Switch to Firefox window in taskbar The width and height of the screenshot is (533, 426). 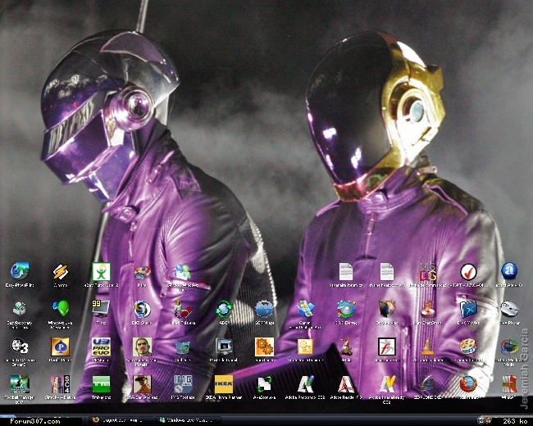point(121,420)
